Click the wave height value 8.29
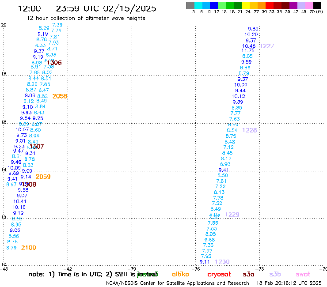 pyautogui.click(x=44, y=28)
